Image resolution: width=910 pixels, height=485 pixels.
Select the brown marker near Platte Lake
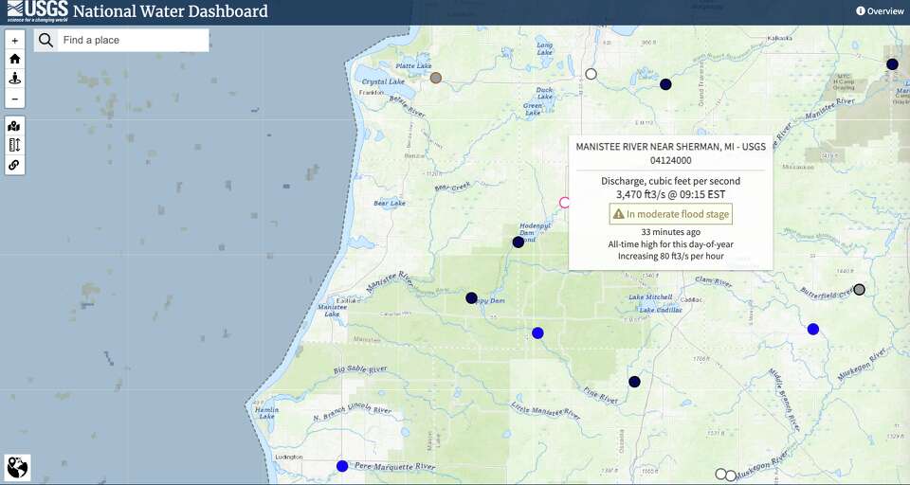436,78
